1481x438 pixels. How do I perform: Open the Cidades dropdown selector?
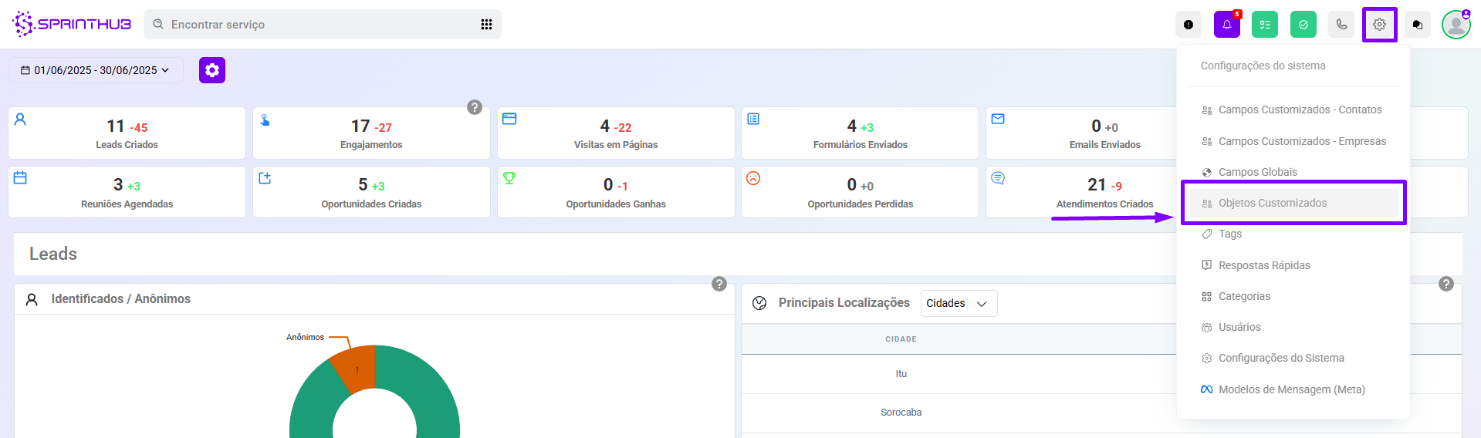pos(958,303)
